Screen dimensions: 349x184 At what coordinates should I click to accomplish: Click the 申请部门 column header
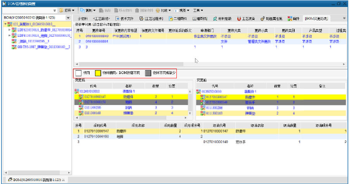tap(207, 31)
